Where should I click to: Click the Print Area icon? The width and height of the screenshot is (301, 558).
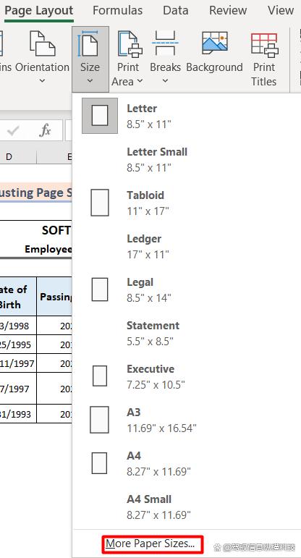[130, 44]
